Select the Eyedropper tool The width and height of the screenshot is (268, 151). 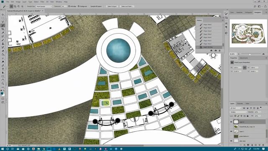pos(3,33)
